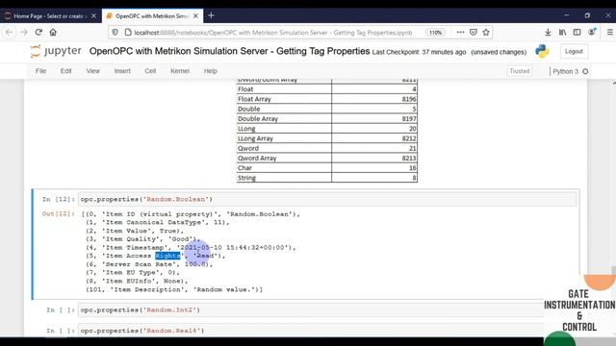The image size is (616, 346).
Task: Click the 110% zoom level indicator
Action: pyautogui.click(x=435, y=33)
